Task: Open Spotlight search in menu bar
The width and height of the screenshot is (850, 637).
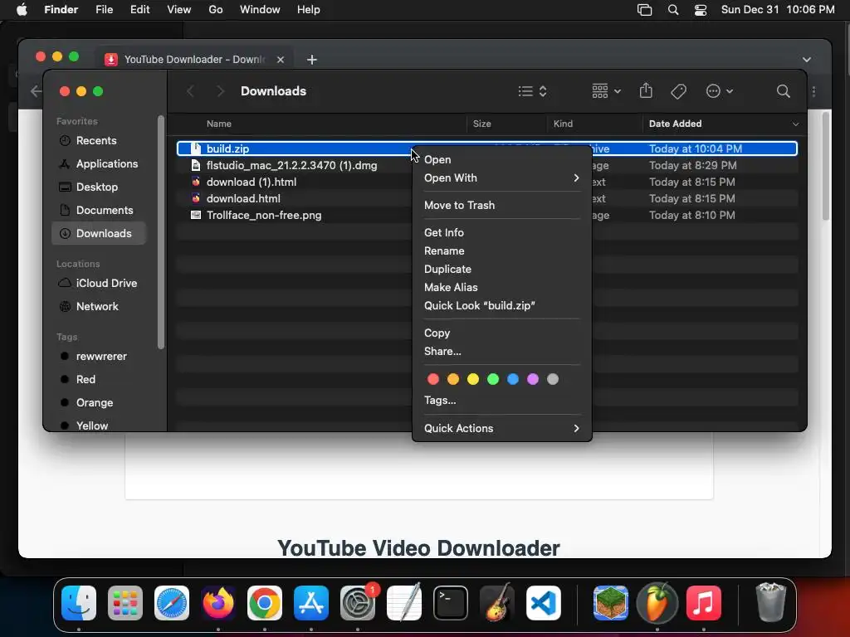Action: tap(672, 10)
